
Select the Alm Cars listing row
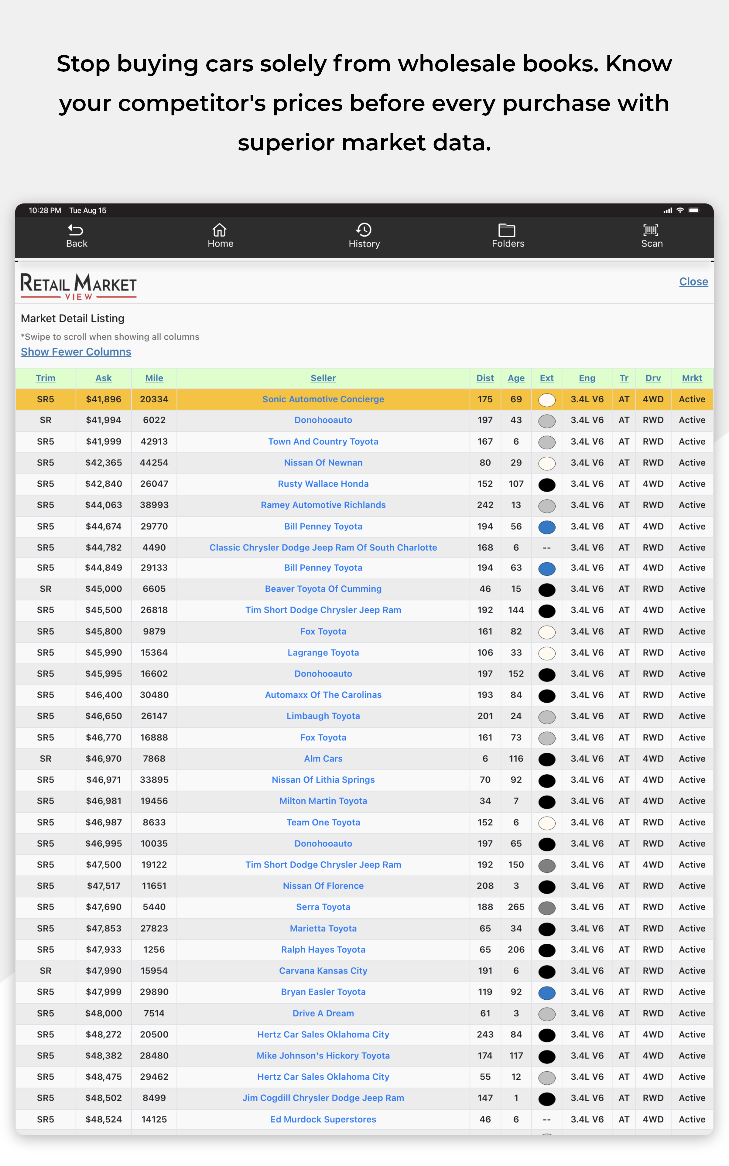[x=364, y=759]
